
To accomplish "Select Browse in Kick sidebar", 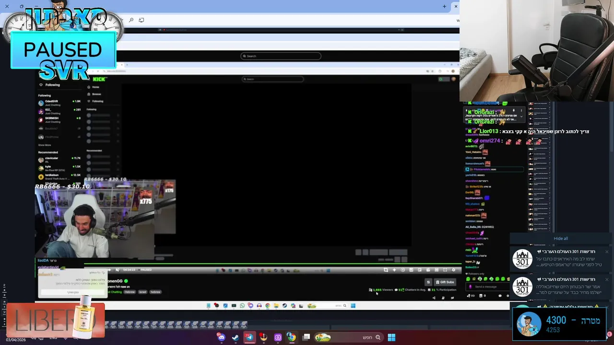I will tap(96, 94).
